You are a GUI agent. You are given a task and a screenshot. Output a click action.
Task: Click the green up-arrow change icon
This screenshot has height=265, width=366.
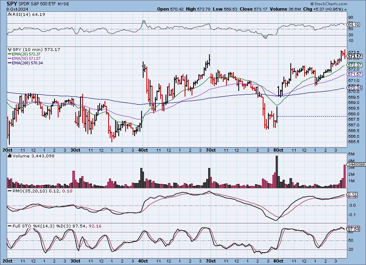pyautogui.click(x=345, y=9)
